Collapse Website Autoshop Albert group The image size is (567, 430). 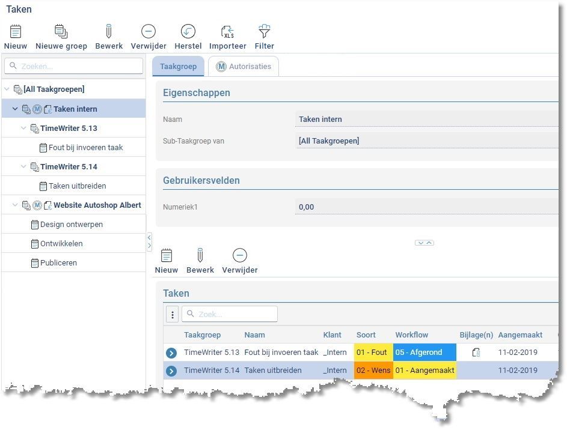[x=15, y=205]
